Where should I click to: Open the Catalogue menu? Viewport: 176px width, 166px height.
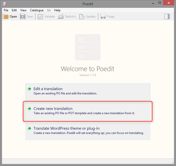(37, 10)
